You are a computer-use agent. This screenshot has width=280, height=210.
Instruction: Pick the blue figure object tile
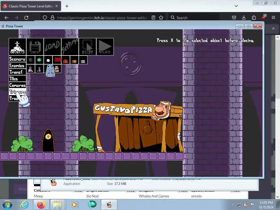[x=39, y=69]
